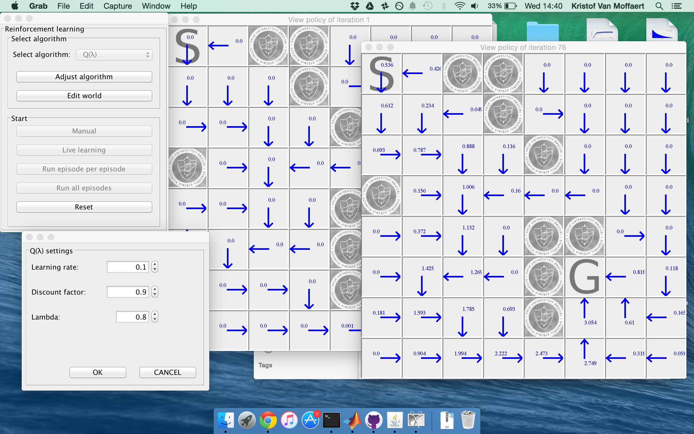Click the goal cell marked G
694x434 pixels.
click(x=584, y=277)
